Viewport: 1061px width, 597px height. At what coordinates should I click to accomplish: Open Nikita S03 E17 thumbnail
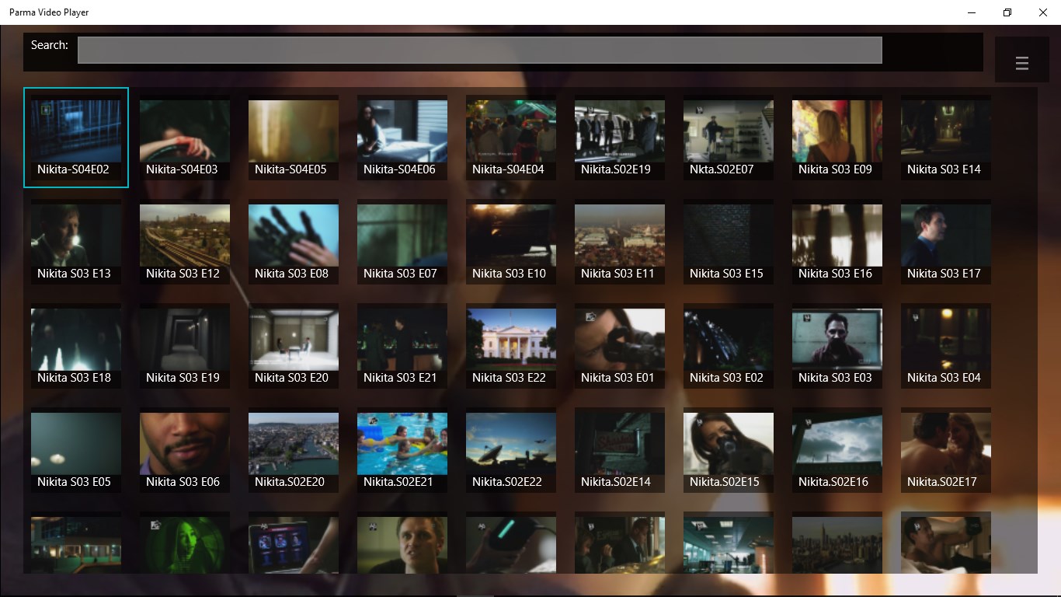pyautogui.click(x=946, y=242)
